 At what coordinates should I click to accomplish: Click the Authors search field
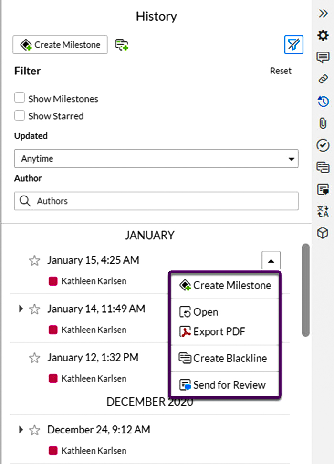pyautogui.click(x=156, y=201)
